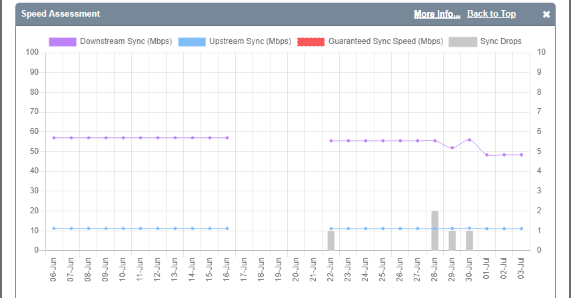This screenshot has height=298, width=571.
Task: Click the 30-Jun sync drops bar
Action: [470, 241]
